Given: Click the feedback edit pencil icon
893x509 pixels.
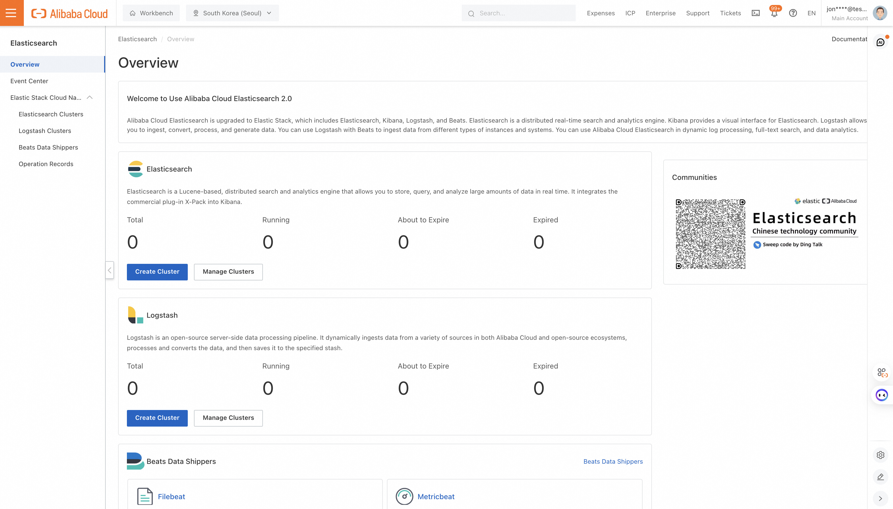Looking at the screenshot, I should pos(880,477).
